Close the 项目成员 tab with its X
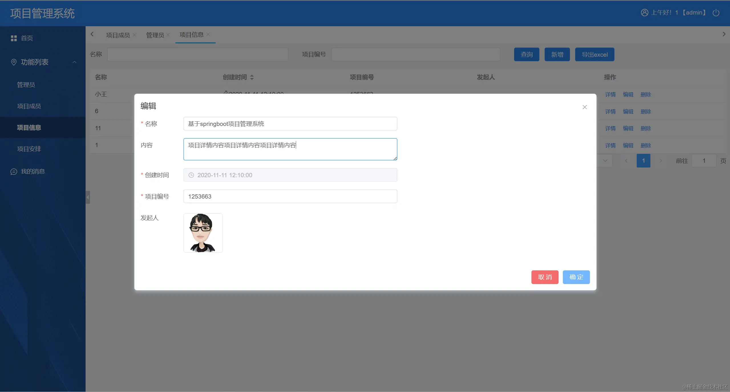The width and height of the screenshot is (730, 392). [x=135, y=35]
